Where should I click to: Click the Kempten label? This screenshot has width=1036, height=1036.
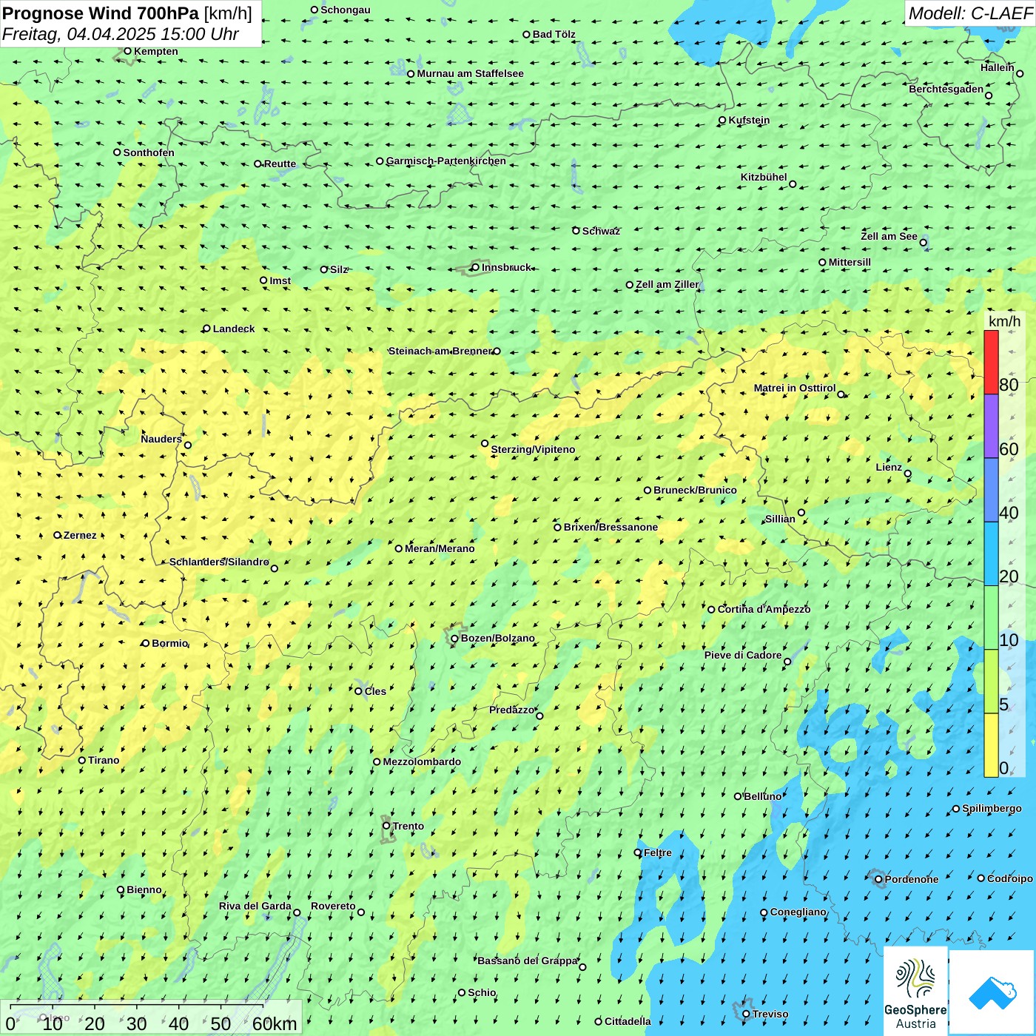click(155, 51)
